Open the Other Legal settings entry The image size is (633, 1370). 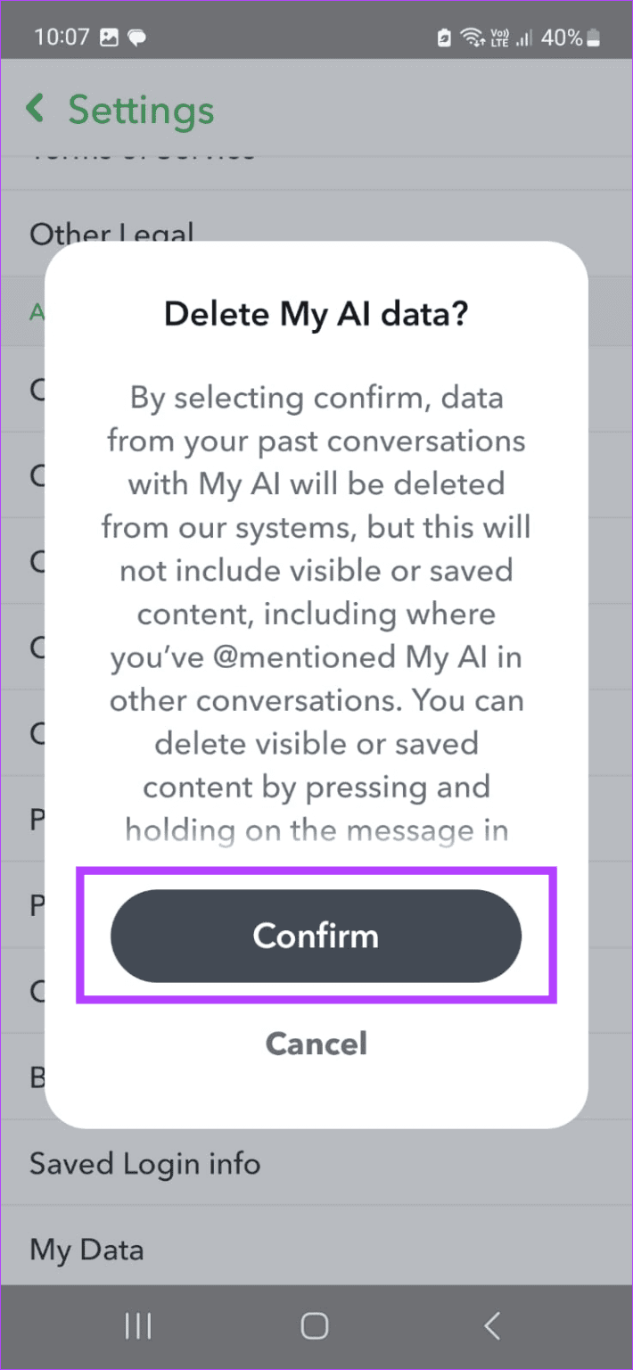click(x=112, y=235)
